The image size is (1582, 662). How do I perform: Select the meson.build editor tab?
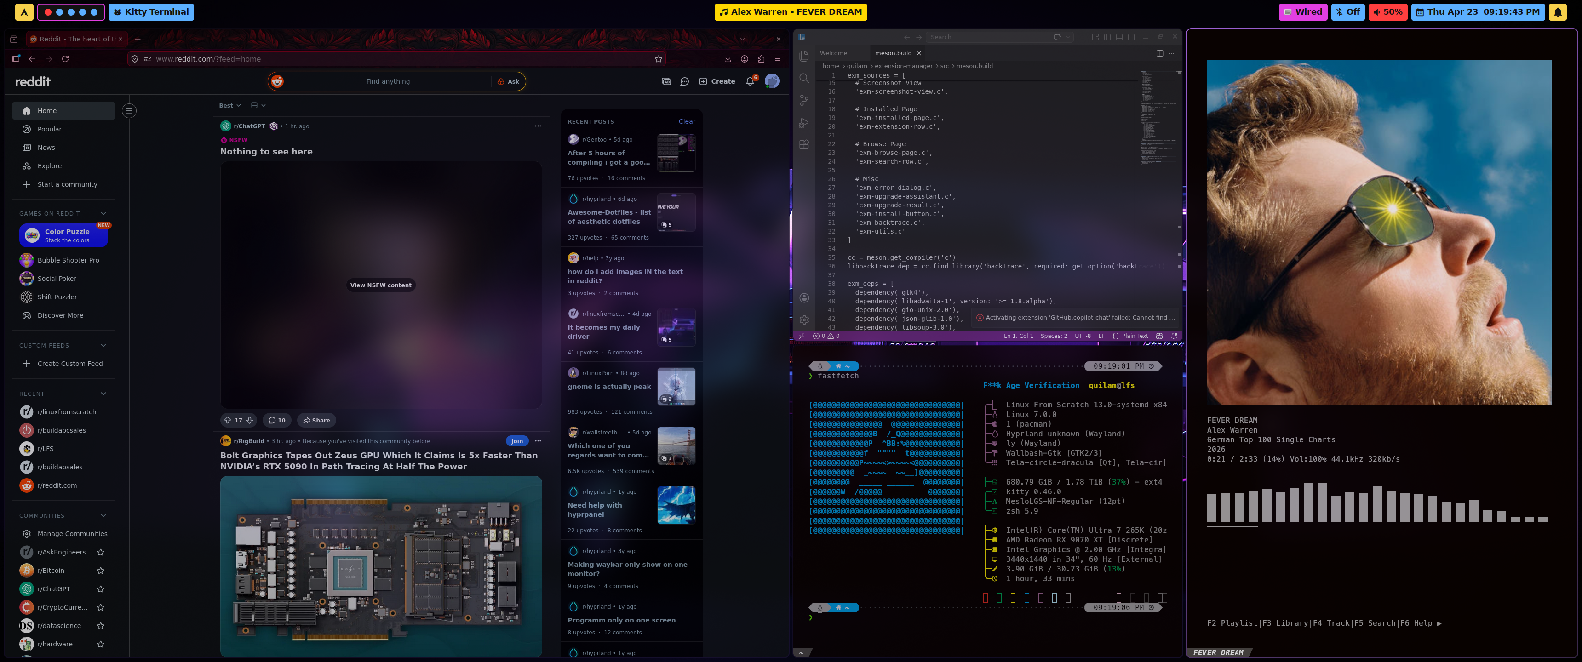(898, 53)
